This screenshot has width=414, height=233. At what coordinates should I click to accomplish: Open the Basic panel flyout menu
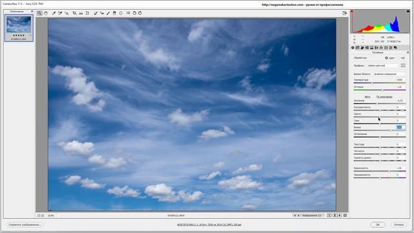(x=408, y=52)
